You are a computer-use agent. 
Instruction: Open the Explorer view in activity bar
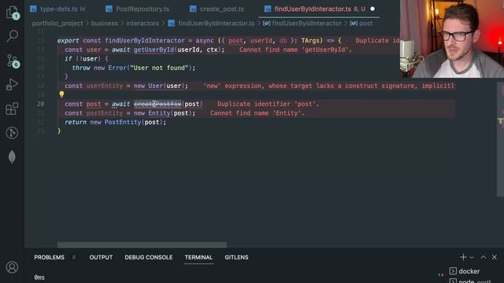[13, 13]
